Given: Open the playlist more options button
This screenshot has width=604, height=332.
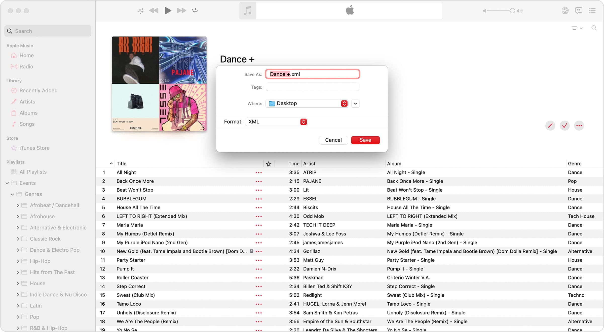Looking at the screenshot, I should click(579, 126).
